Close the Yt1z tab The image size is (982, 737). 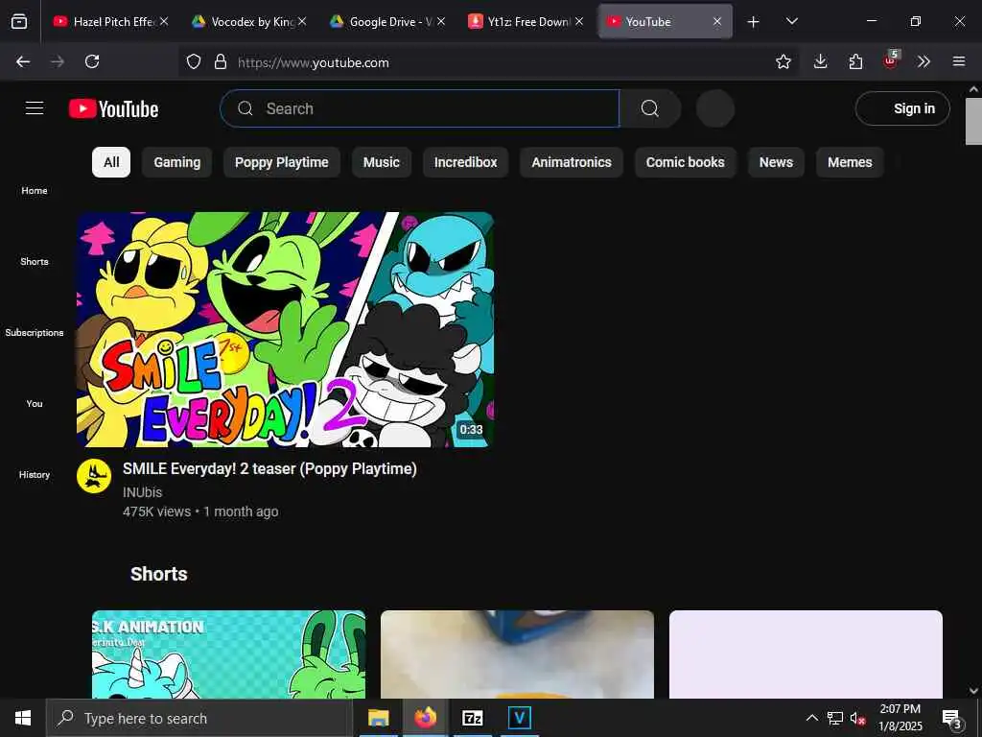pyautogui.click(x=579, y=21)
